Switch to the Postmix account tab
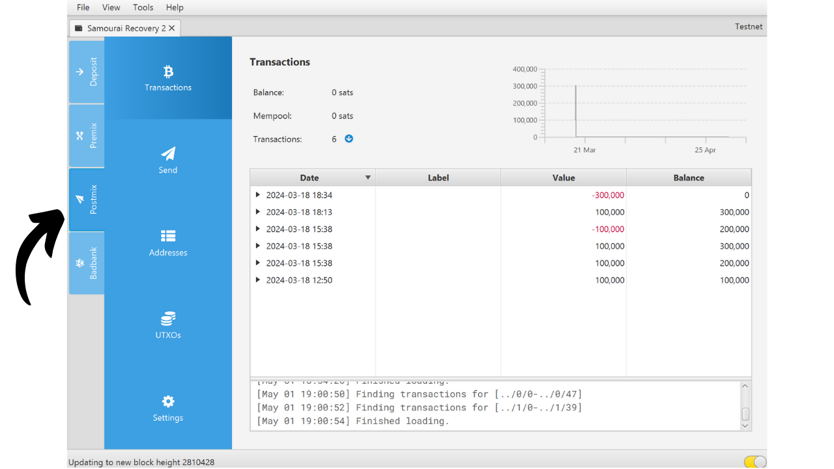Viewport: 834px width, 469px height. (x=87, y=199)
